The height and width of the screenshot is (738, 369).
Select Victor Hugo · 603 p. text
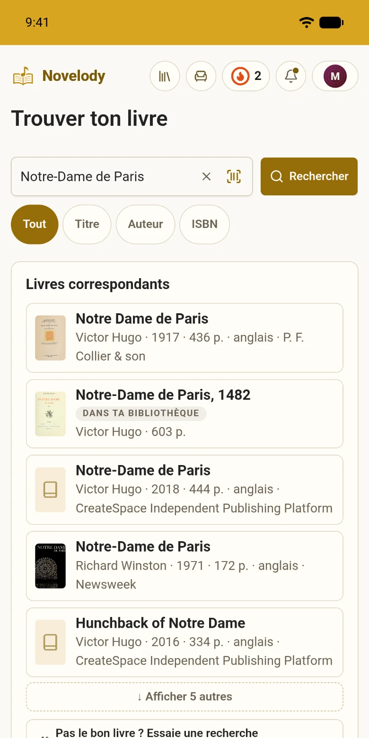[x=131, y=431]
